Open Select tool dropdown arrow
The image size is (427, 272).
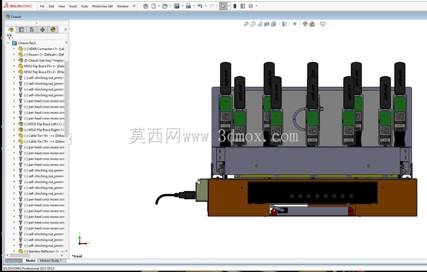click(229, 6)
